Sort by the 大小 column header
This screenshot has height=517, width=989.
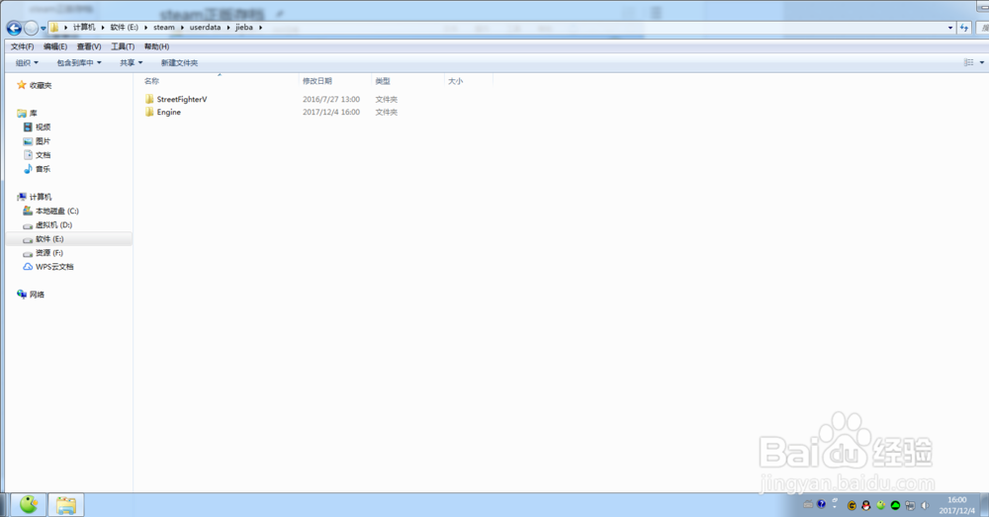pyautogui.click(x=455, y=81)
